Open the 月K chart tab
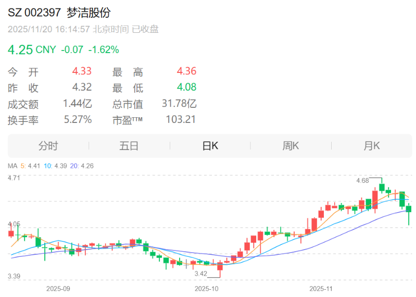Image resolution: width=416 pixels, height=297 pixels. tap(372, 146)
